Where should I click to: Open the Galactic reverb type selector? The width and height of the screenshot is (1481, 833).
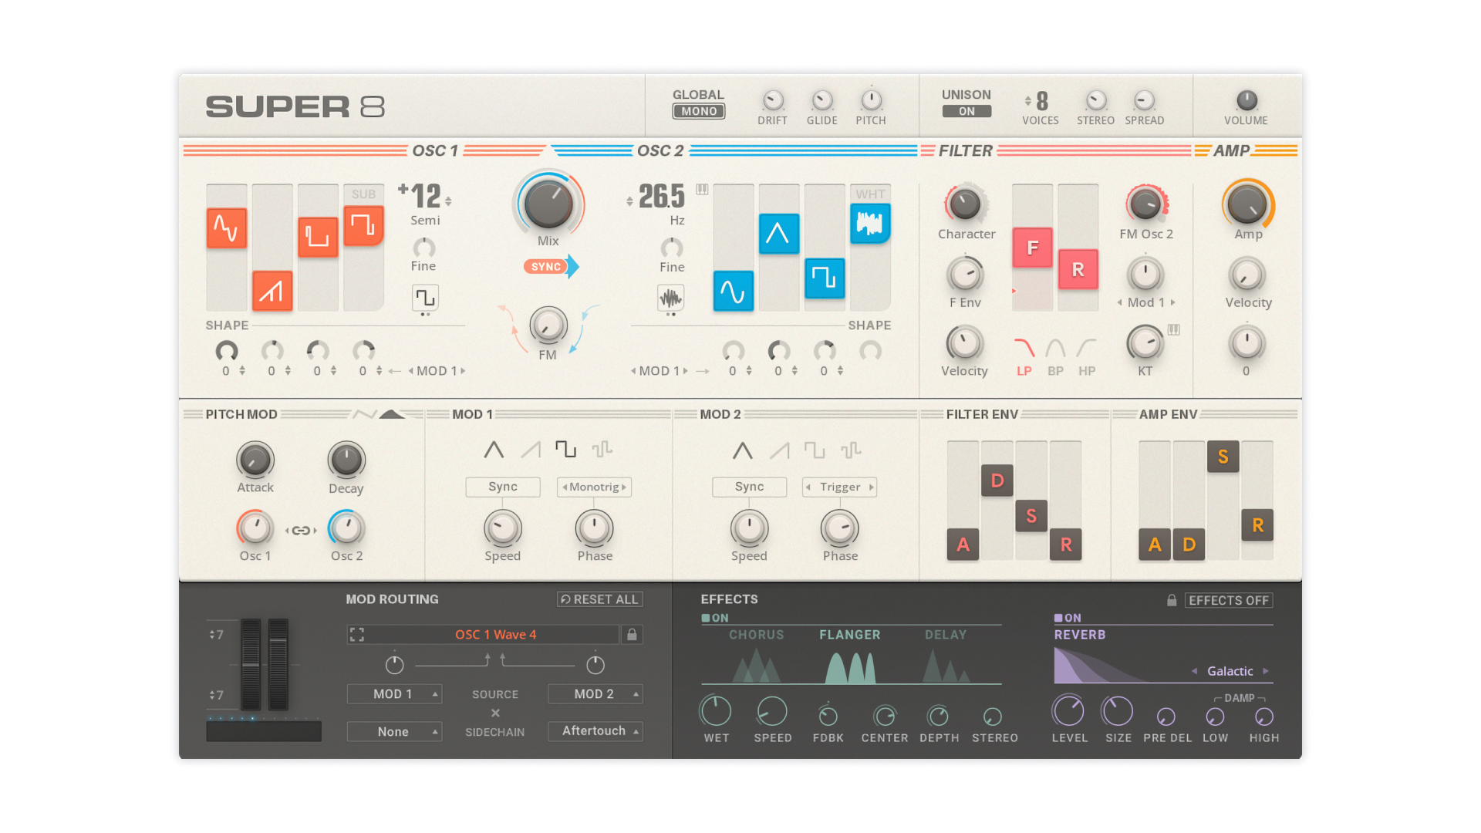tap(1230, 671)
